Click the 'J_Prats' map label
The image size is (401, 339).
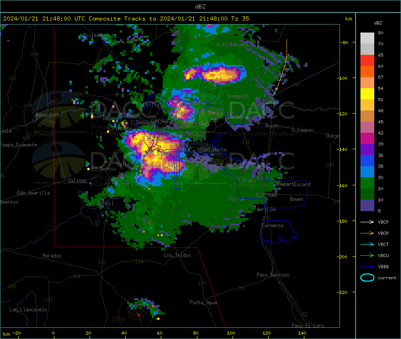pyautogui.click(x=247, y=180)
